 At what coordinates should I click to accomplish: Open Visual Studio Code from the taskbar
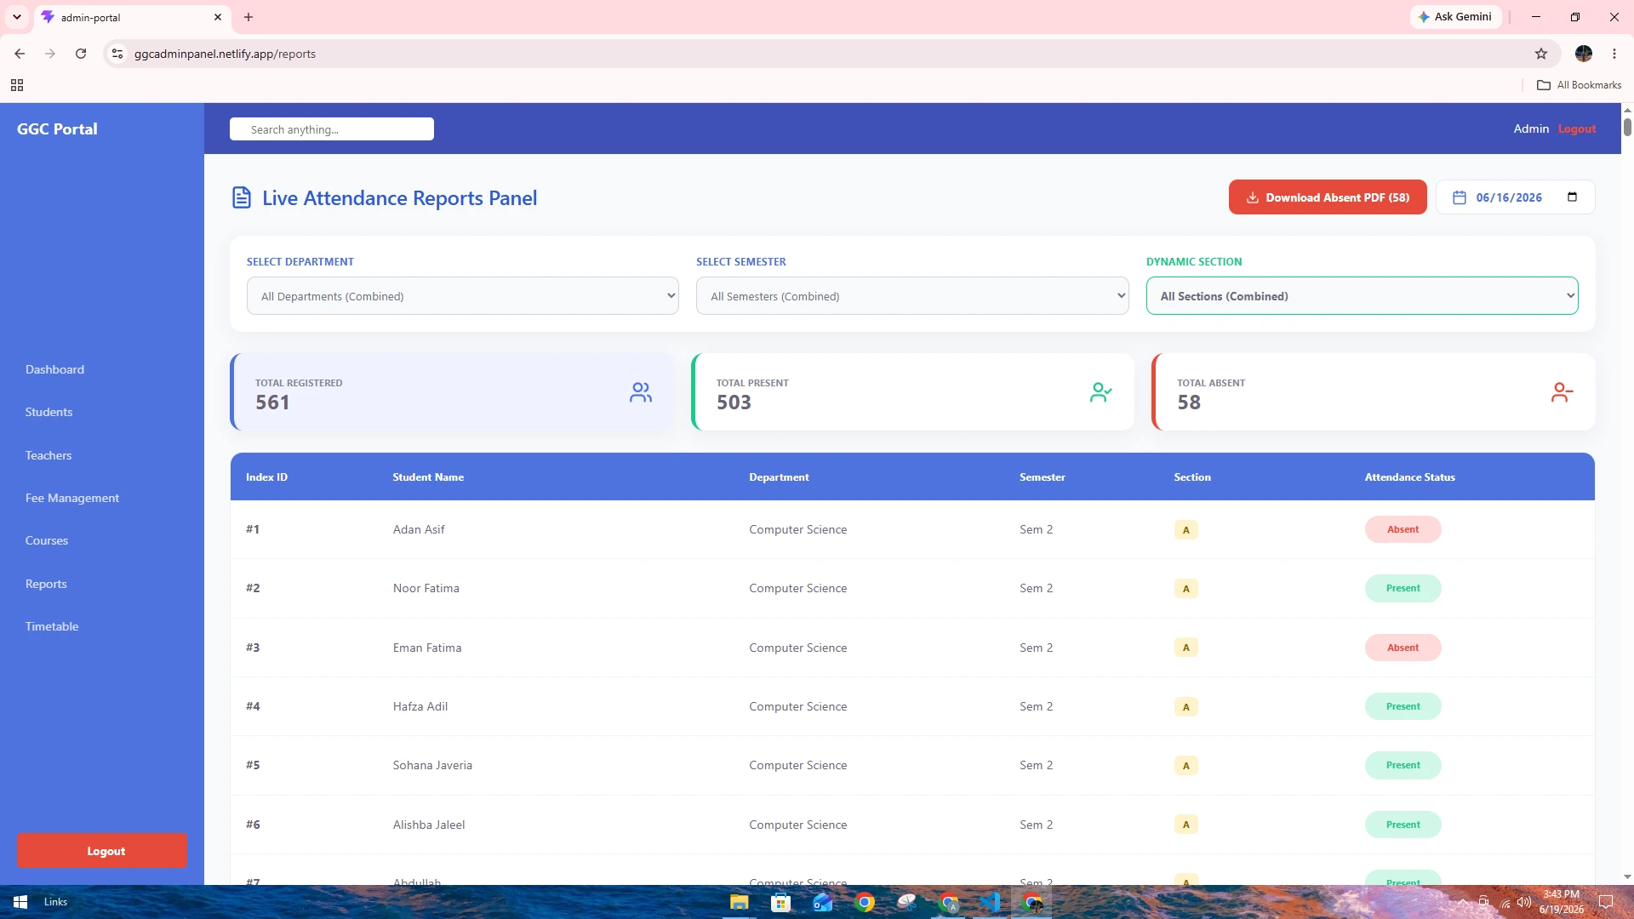pos(990,902)
